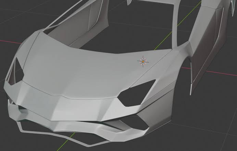Click the dark windshield opening

[137, 31]
